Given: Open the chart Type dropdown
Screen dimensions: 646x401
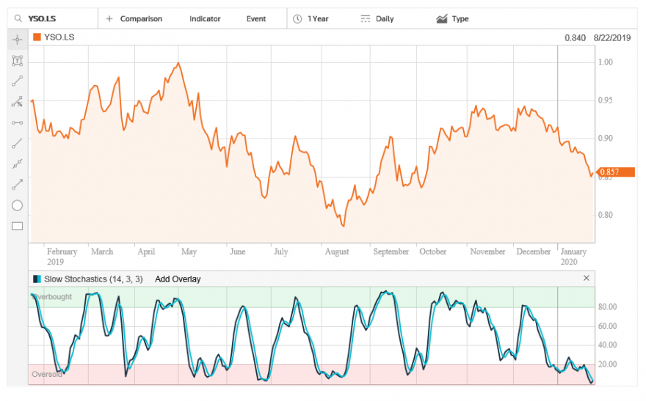Looking at the screenshot, I should coord(460,19).
